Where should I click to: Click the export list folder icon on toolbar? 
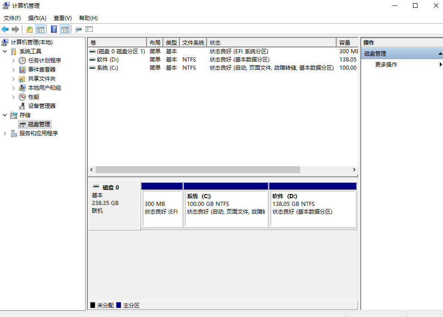click(x=29, y=29)
